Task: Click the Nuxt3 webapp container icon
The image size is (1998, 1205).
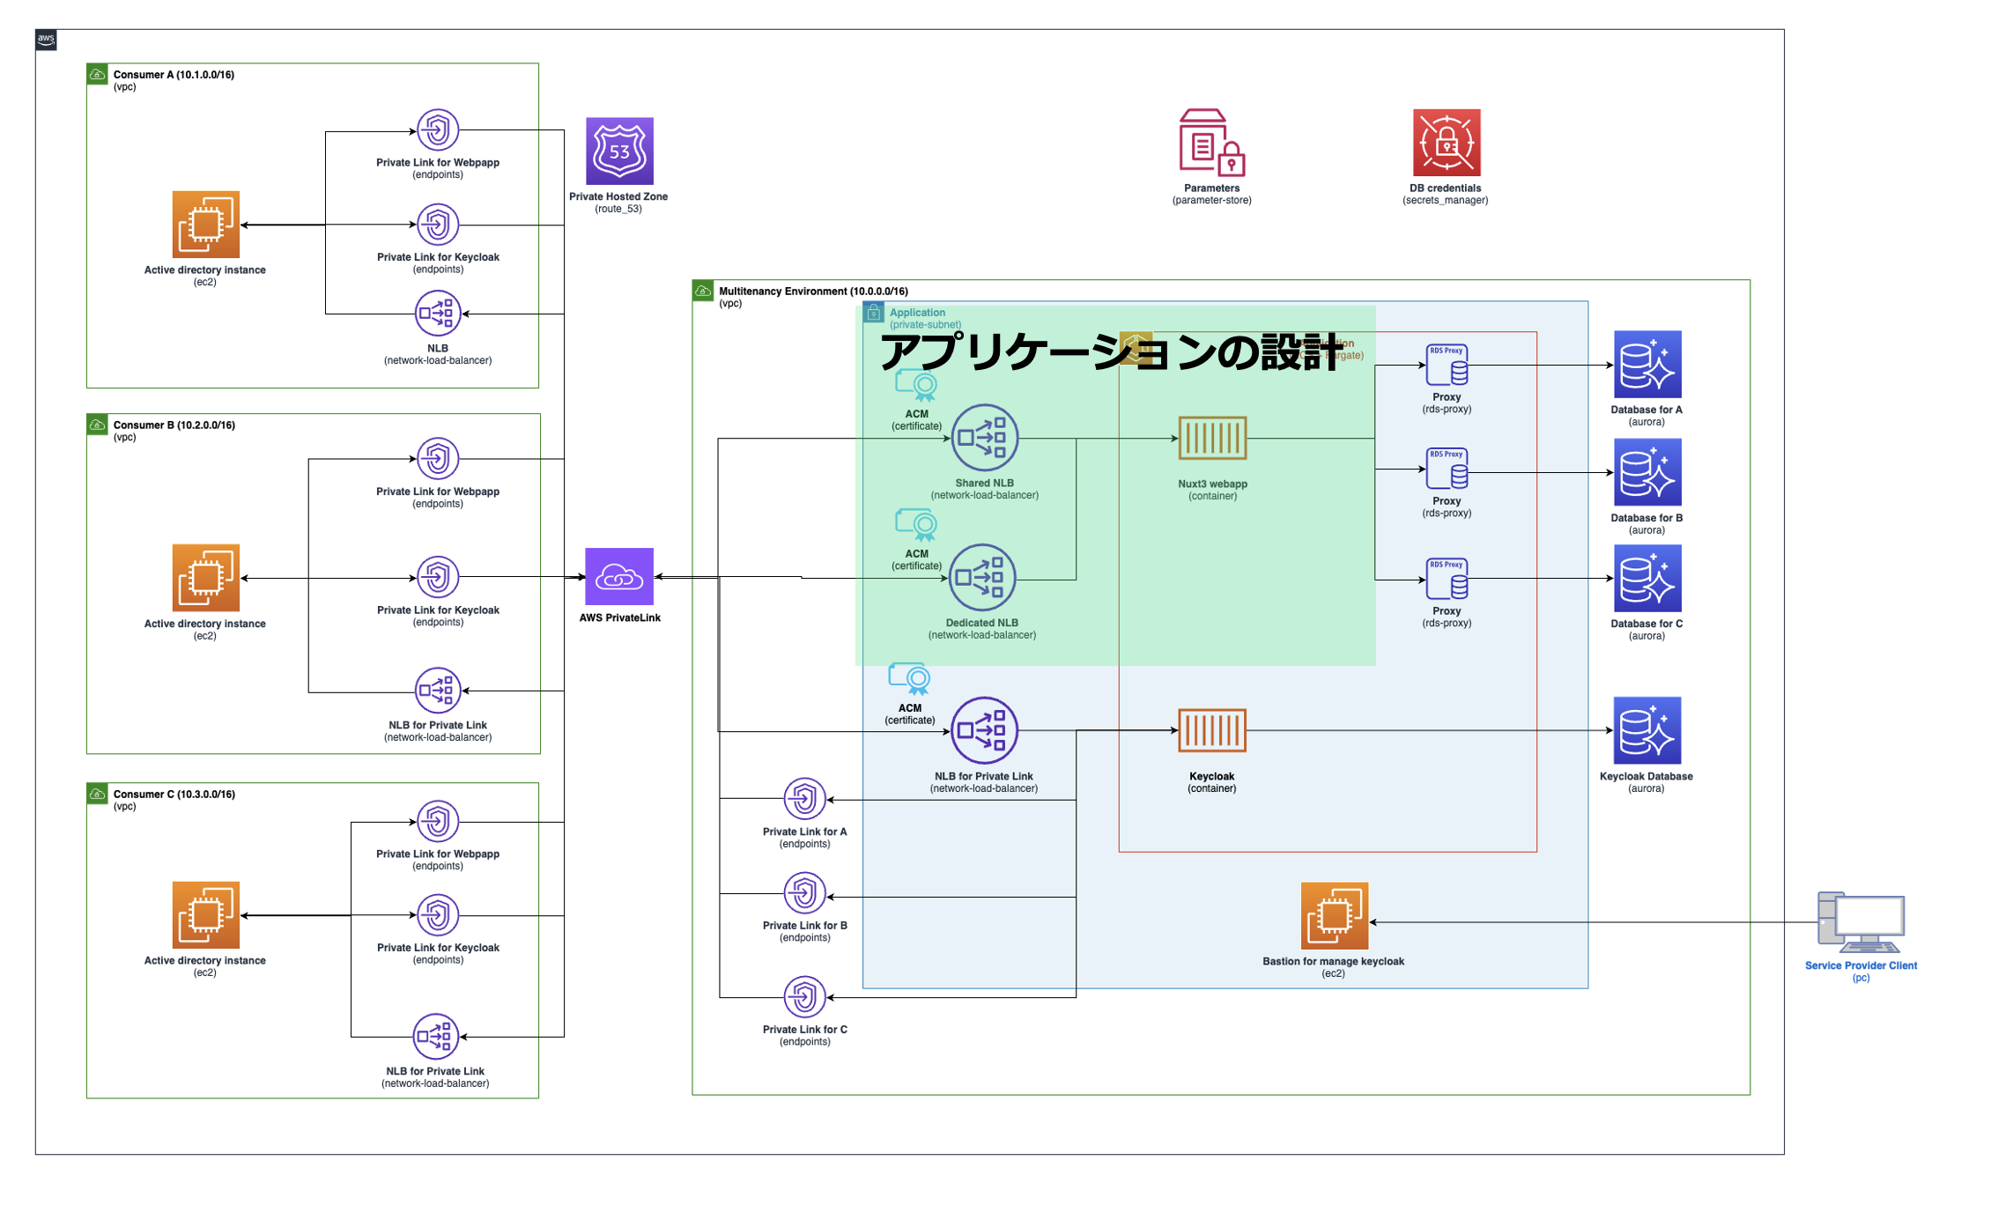Action: point(1212,438)
